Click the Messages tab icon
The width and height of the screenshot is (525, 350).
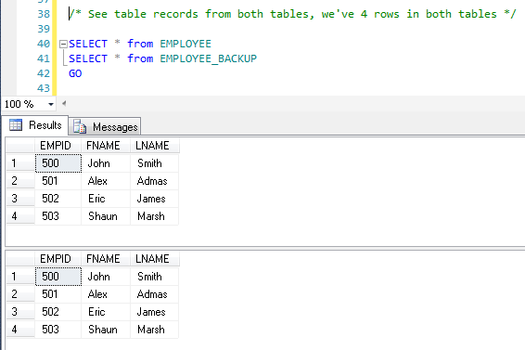[80, 126]
